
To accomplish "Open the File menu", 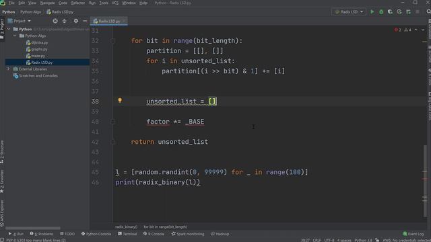I will 11,3.
